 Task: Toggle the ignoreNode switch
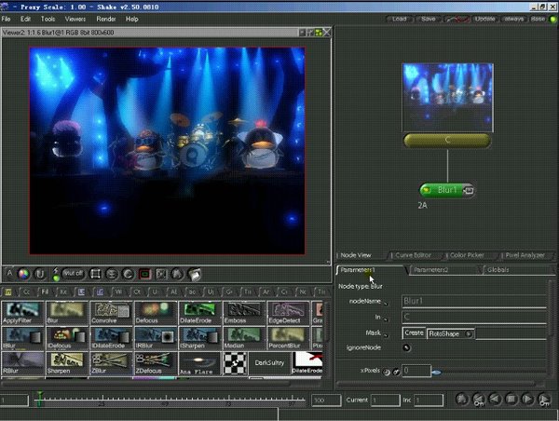pos(406,348)
